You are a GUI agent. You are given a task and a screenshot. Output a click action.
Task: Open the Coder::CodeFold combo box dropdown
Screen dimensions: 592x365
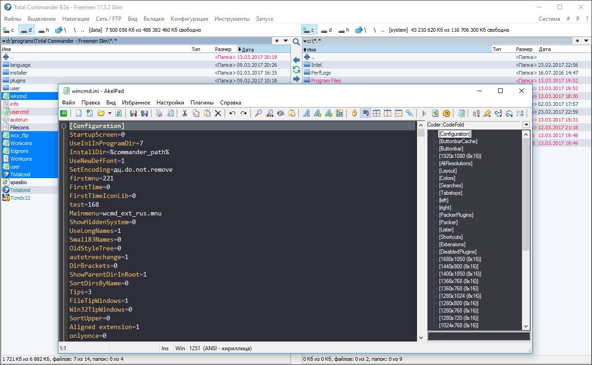(526, 125)
